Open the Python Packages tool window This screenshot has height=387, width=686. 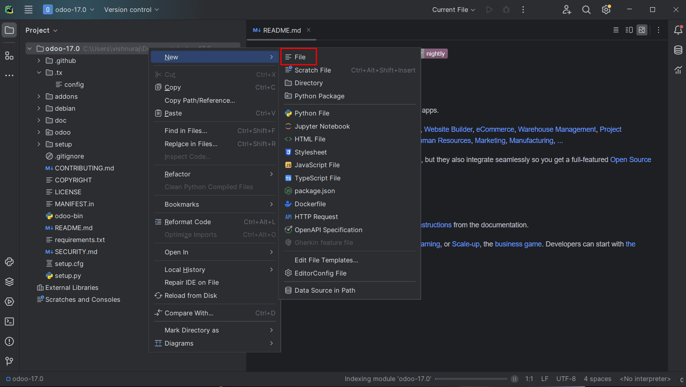pyautogui.click(x=10, y=282)
